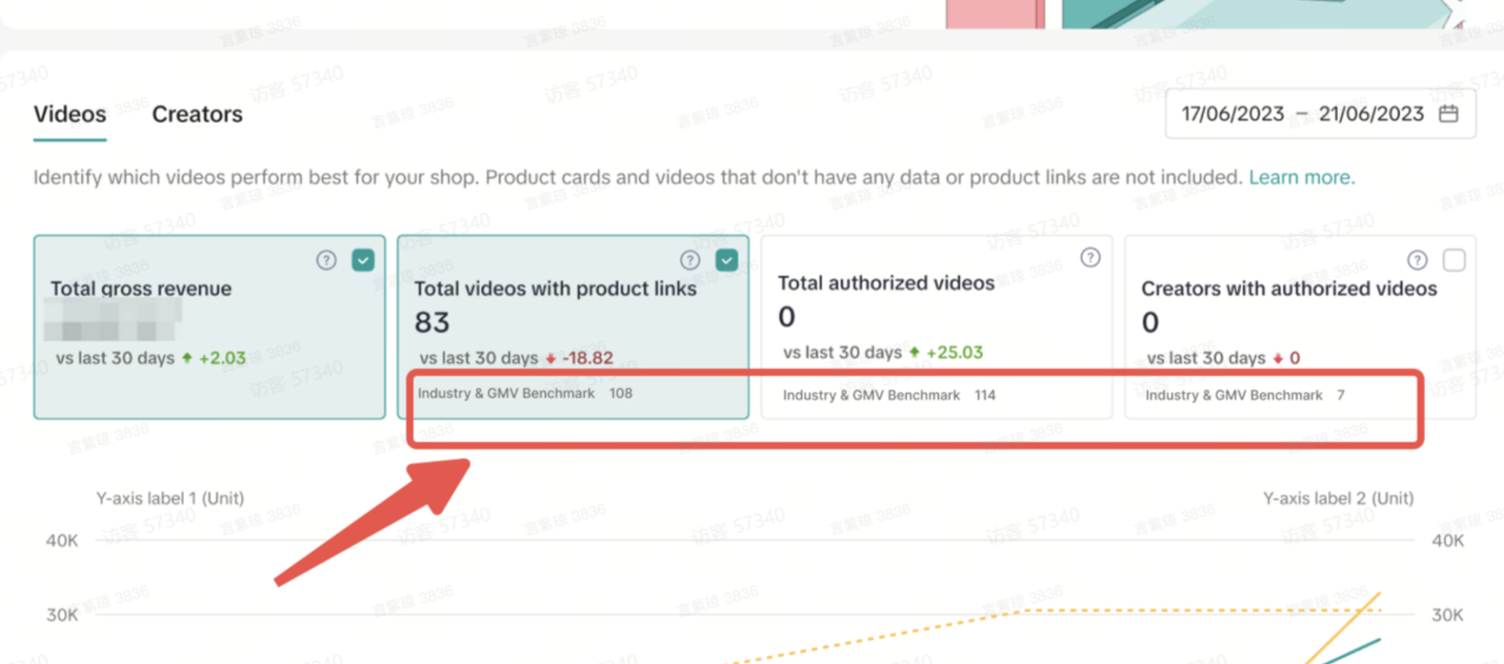Switch to the Creators tab

pos(197,114)
